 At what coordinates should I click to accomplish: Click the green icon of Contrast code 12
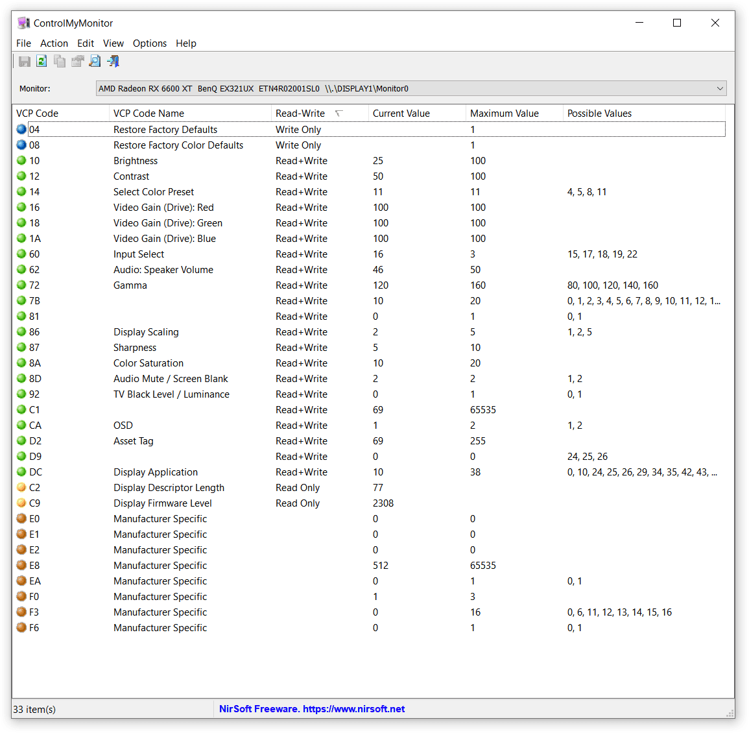(x=21, y=176)
